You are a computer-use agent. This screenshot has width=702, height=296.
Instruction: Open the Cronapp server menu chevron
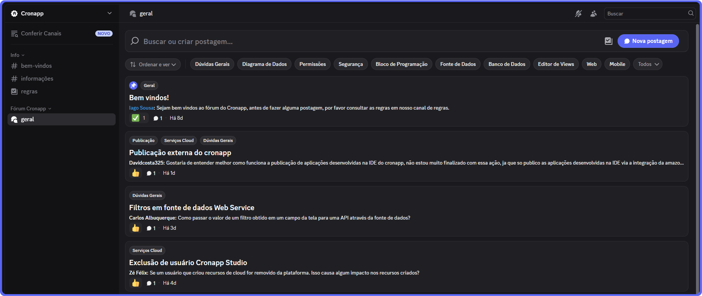pyautogui.click(x=110, y=13)
